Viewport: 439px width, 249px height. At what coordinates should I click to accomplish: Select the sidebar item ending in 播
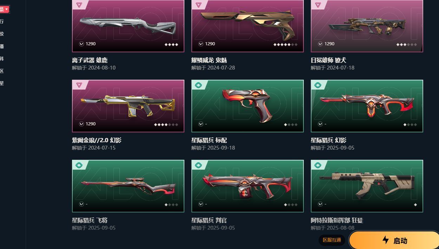point(2,46)
